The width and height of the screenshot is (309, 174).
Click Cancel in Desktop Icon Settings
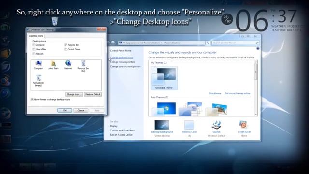click(x=81, y=110)
